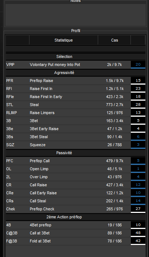Select the PFR Preflop Raise row

click(x=76, y=81)
